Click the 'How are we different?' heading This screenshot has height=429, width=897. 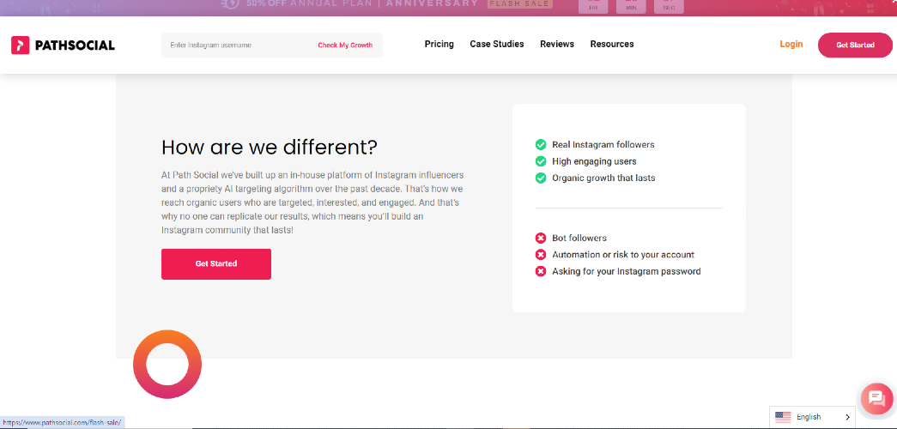point(270,147)
